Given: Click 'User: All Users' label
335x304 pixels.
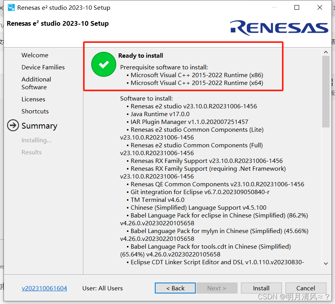Looking at the screenshot, I should coord(103,288).
